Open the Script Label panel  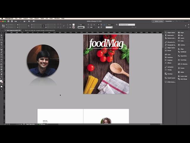183,76
